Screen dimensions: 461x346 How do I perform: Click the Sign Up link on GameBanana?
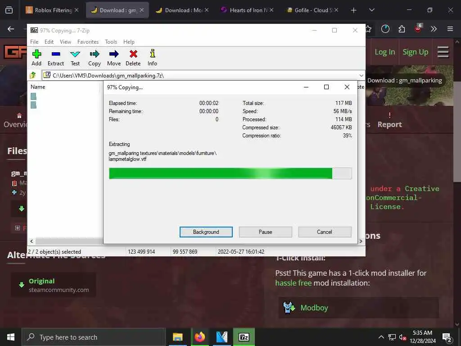pyautogui.click(x=415, y=52)
